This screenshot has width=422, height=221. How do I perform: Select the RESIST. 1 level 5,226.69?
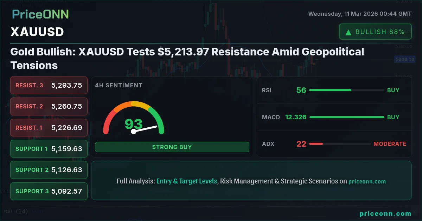click(49, 128)
